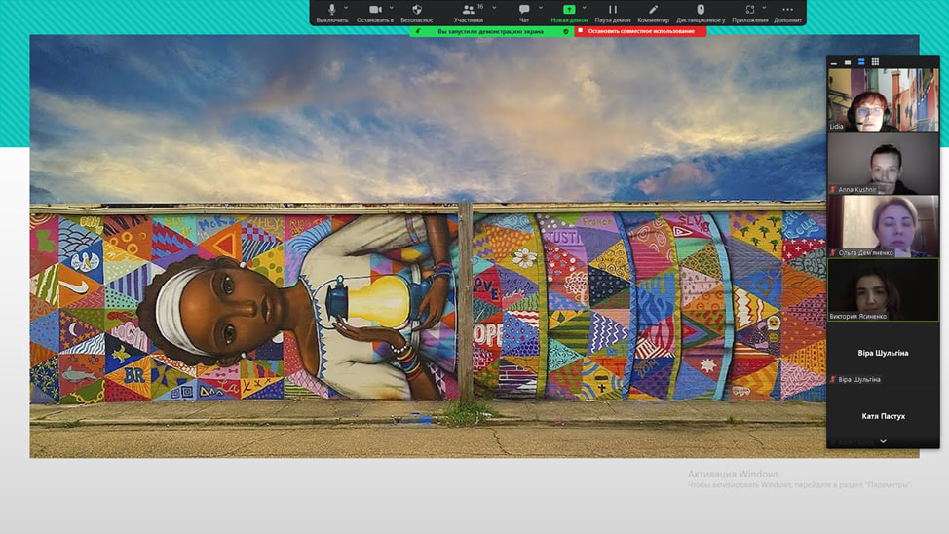Select Lidia's video thumbnail
The height and width of the screenshot is (534, 949).
[883, 99]
